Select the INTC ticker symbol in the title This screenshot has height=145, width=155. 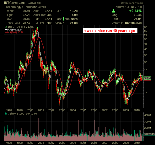pos(8,3)
